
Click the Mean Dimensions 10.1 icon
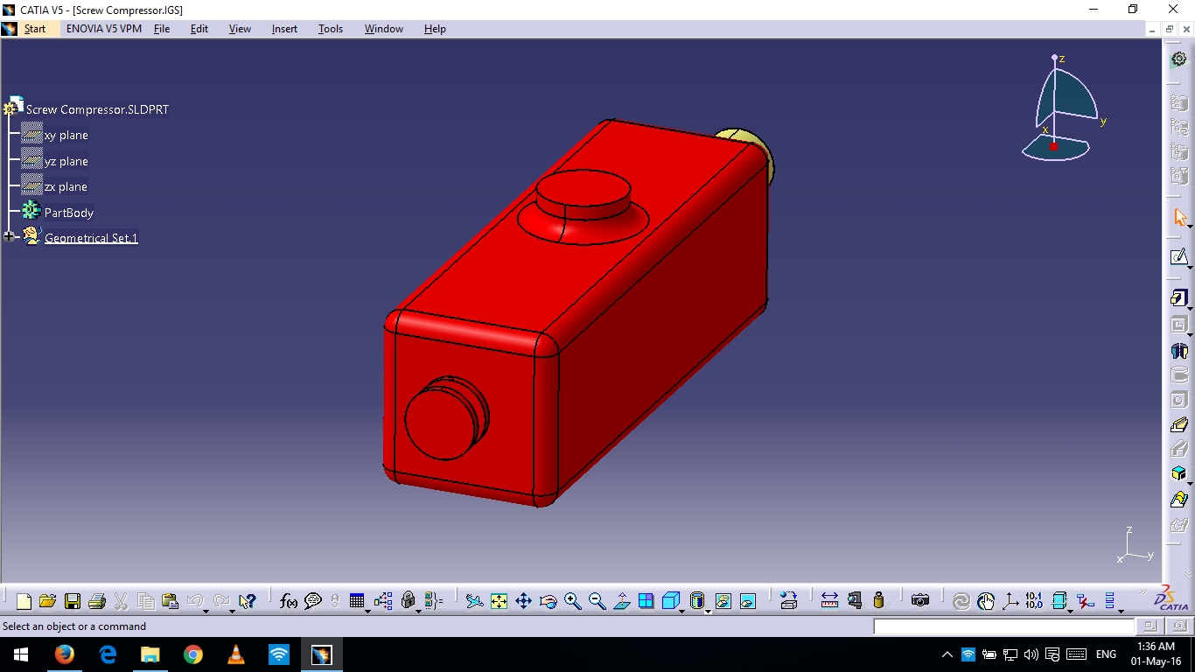[1034, 601]
